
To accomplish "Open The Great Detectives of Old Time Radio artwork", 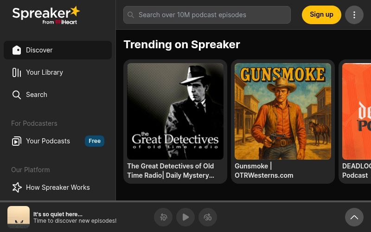I will click(175, 111).
